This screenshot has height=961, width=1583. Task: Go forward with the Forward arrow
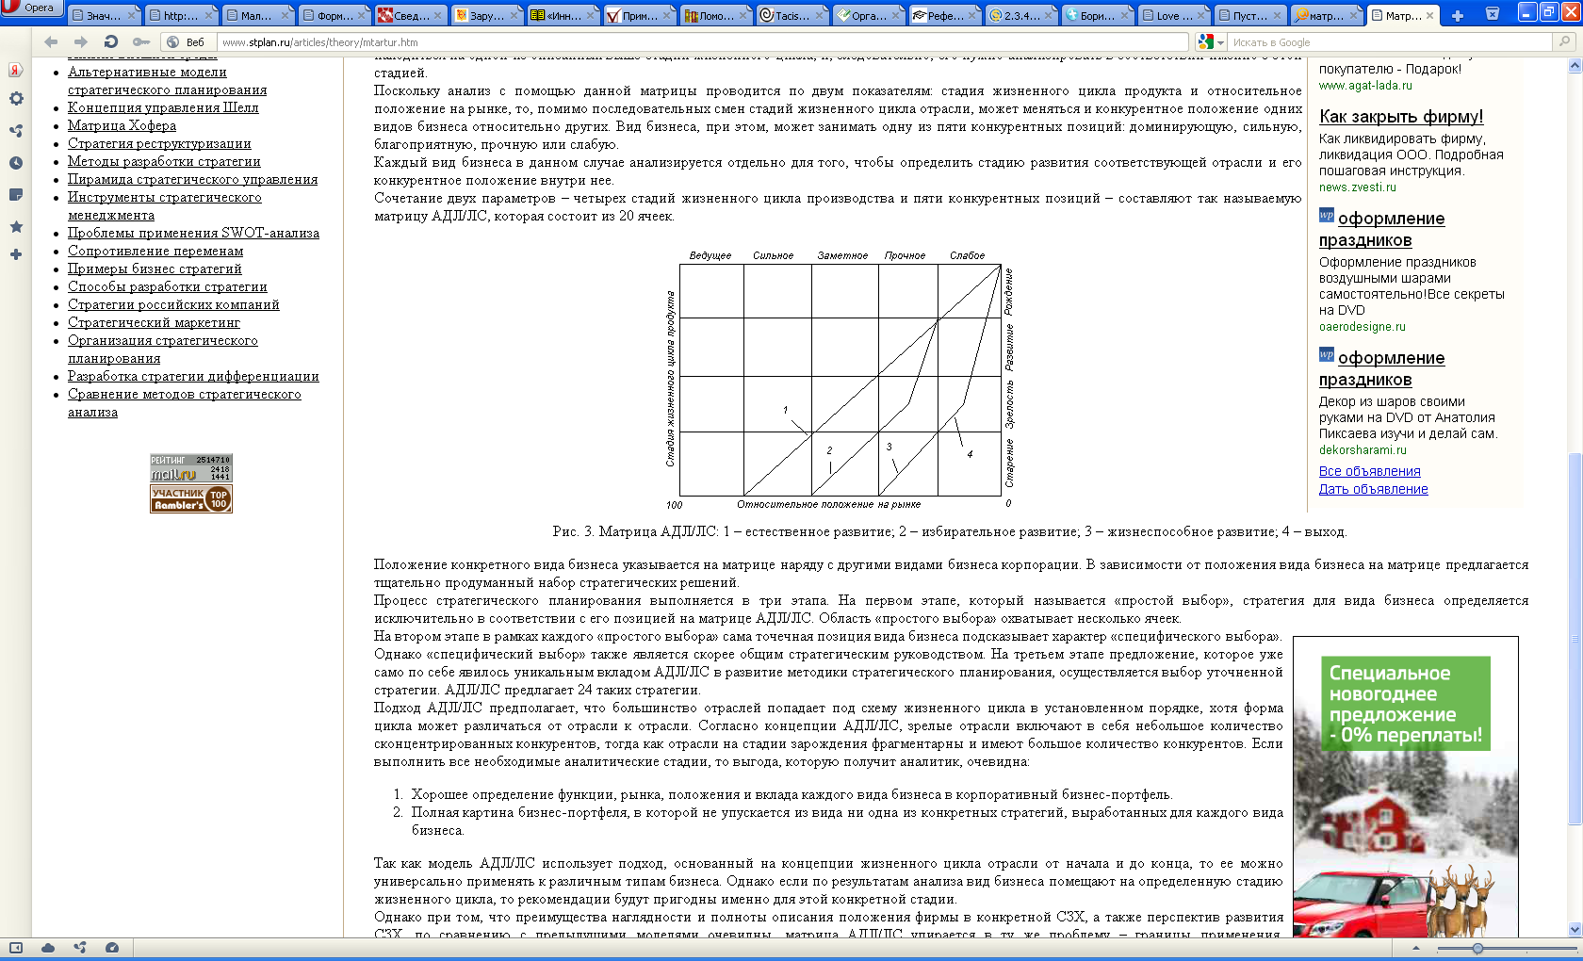click(81, 42)
